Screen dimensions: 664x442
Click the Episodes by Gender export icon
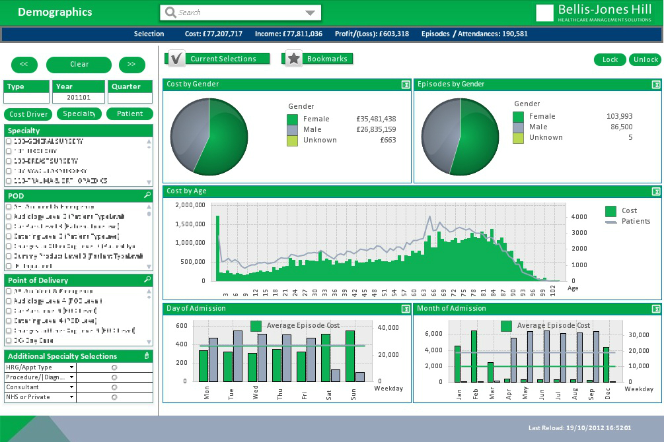(x=655, y=84)
